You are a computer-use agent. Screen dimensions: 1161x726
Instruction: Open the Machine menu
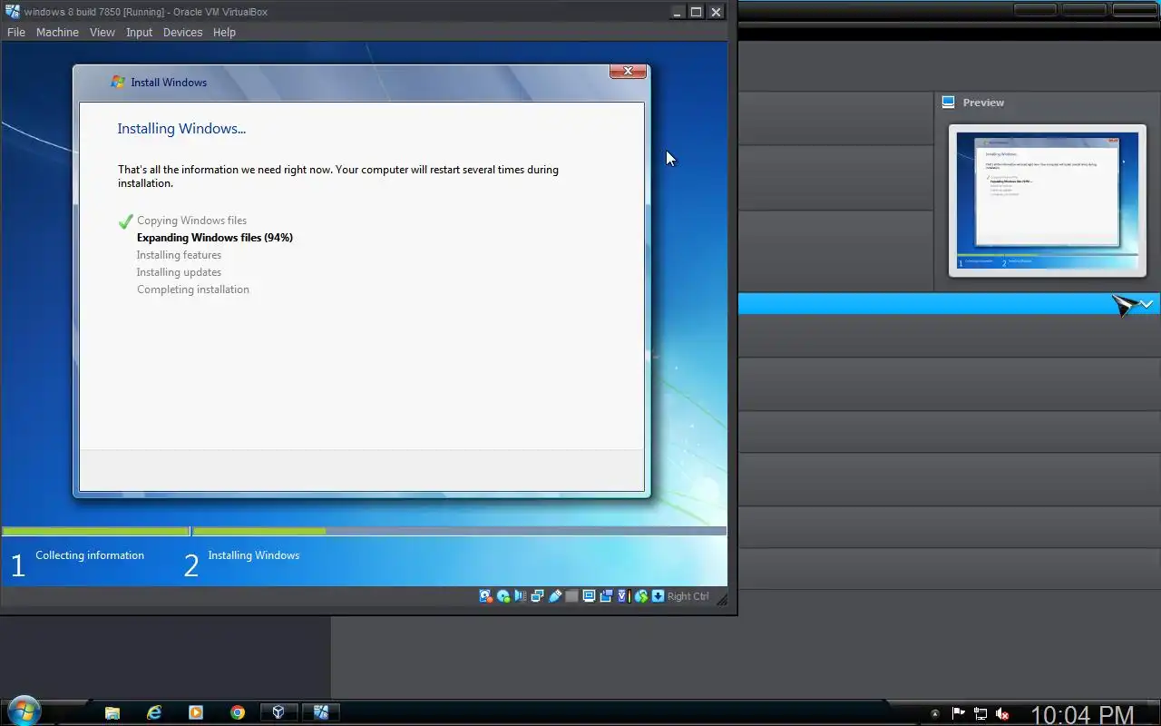coord(57,32)
